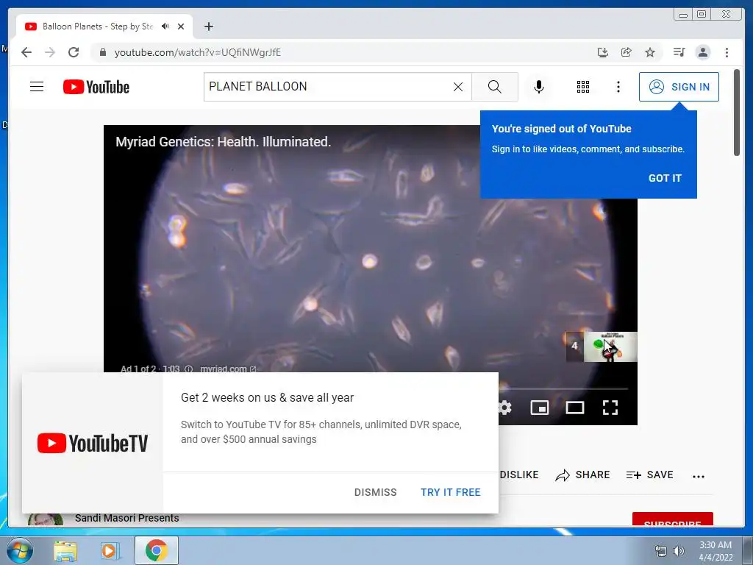Dislike the video
Viewport: 753px width, 565px height.
point(518,475)
